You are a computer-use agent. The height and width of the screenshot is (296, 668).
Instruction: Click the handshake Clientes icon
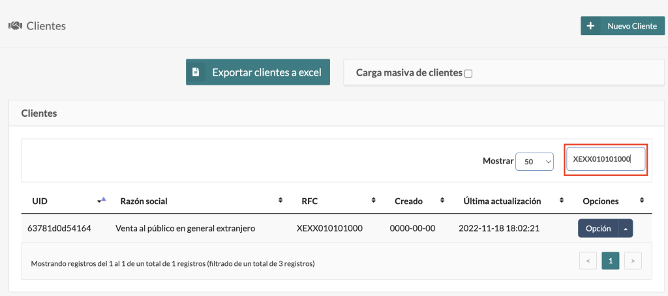pyautogui.click(x=15, y=26)
